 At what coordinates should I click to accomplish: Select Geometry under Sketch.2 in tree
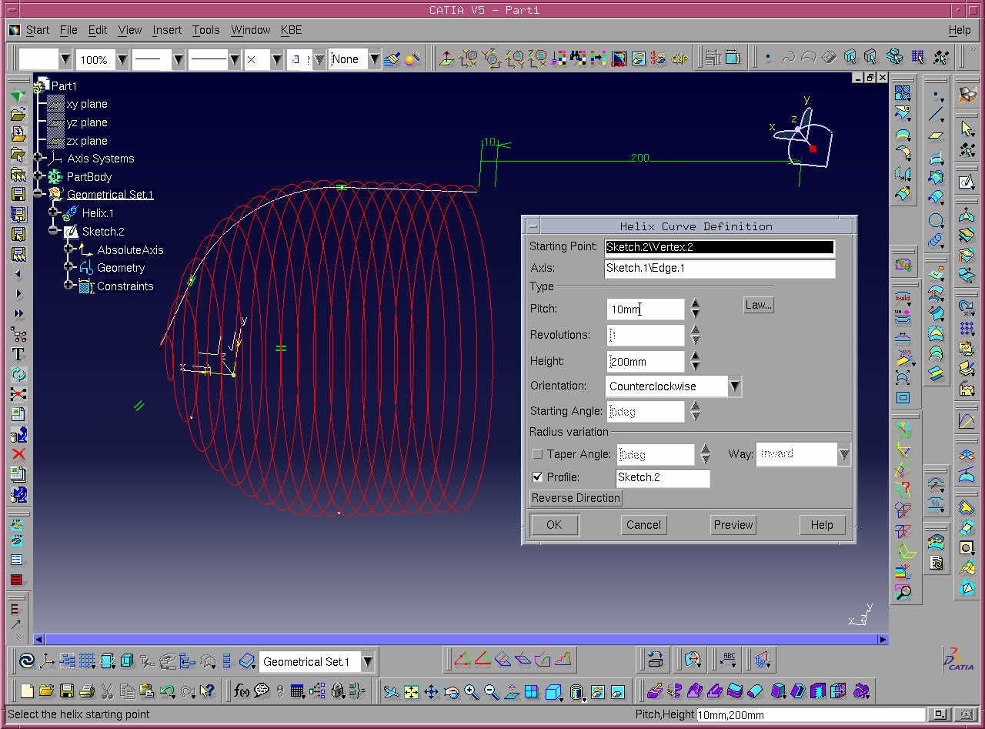coord(121,268)
